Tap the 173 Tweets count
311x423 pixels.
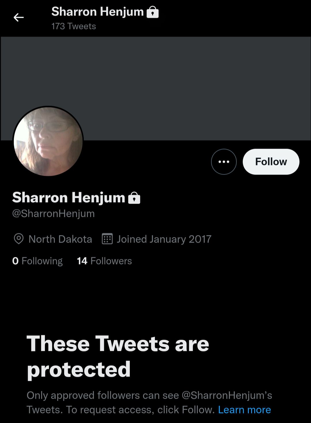tap(74, 26)
